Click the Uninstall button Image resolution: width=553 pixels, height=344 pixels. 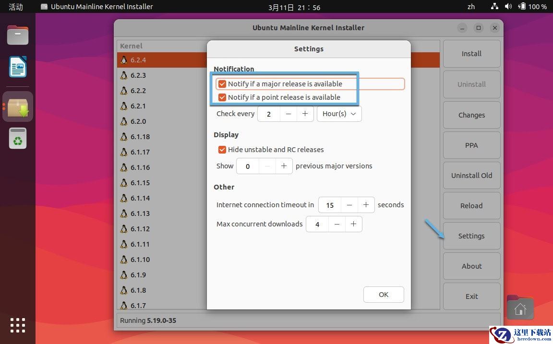[x=471, y=84]
